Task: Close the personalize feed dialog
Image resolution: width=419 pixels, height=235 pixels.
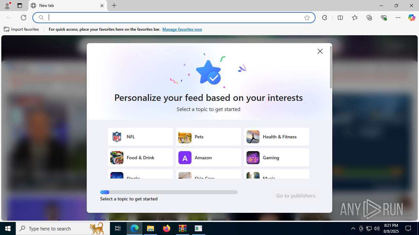Action: tap(320, 51)
